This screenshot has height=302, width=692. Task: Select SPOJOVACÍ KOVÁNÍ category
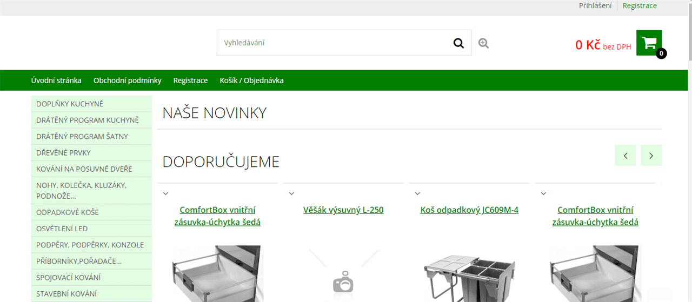(91, 277)
